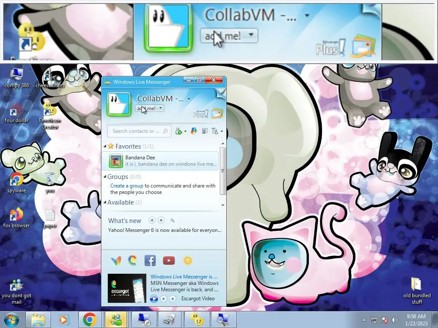Image resolution: width=438 pixels, height=328 pixels.
Task: Click the 'paper' desktop file icon
Action: click(50, 219)
